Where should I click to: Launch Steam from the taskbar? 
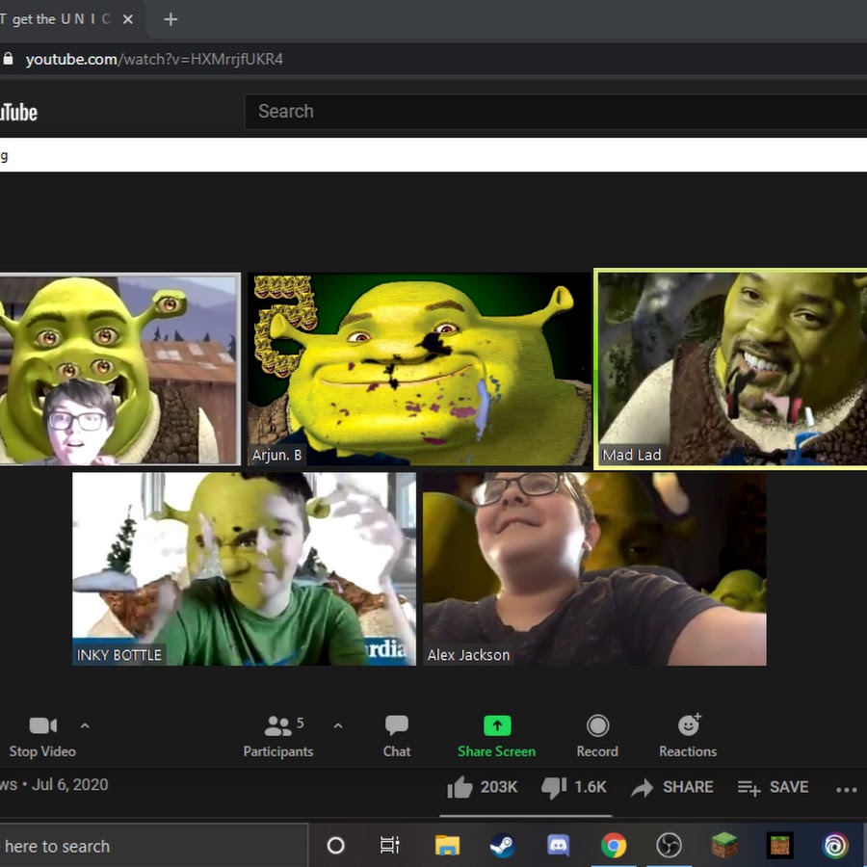tap(502, 846)
